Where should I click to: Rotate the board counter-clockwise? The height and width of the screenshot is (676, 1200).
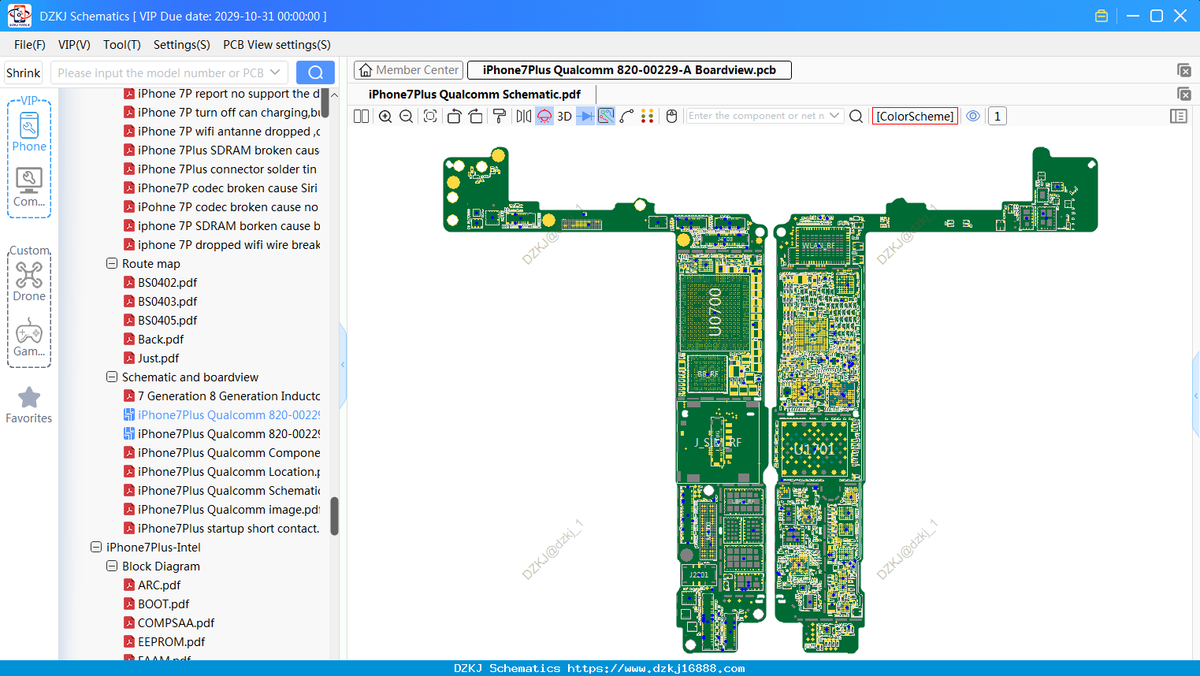coord(454,116)
